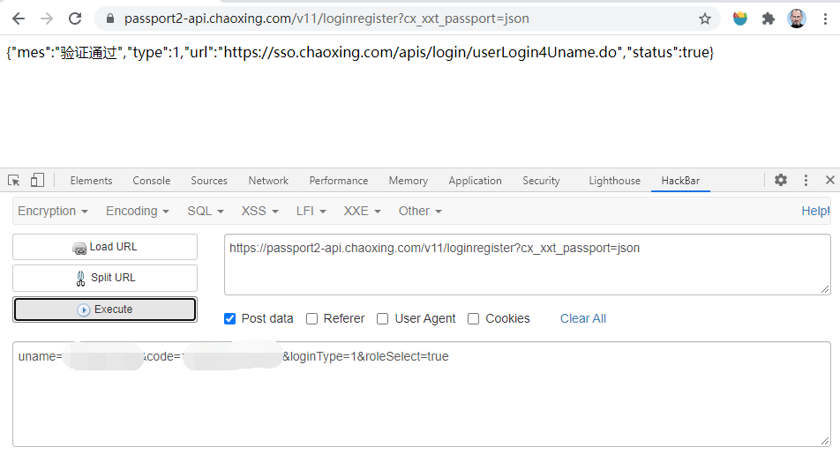Open DevTools more options kebab menu
This screenshot has width=840, height=462.
[x=806, y=181]
